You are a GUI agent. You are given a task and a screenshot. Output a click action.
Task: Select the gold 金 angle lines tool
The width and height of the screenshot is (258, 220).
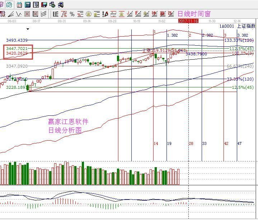coord(146,14)
